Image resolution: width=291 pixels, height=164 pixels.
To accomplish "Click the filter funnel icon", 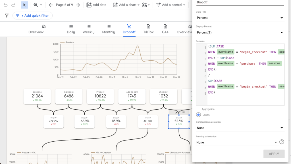I will pyautogui.click(x=7, y=16).
